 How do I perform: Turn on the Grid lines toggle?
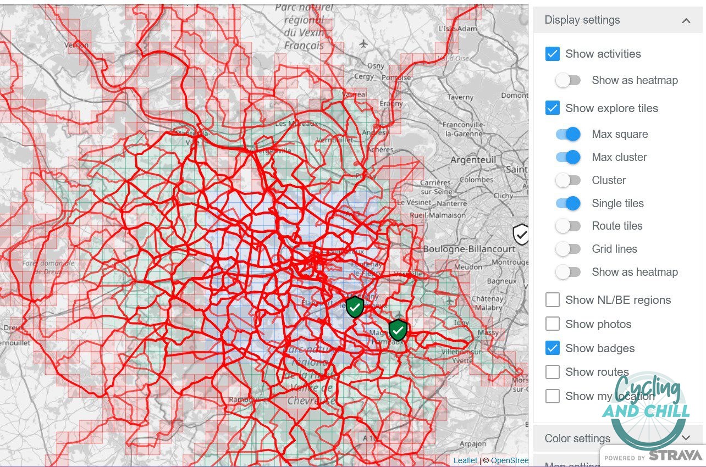[x=569, y=249]
